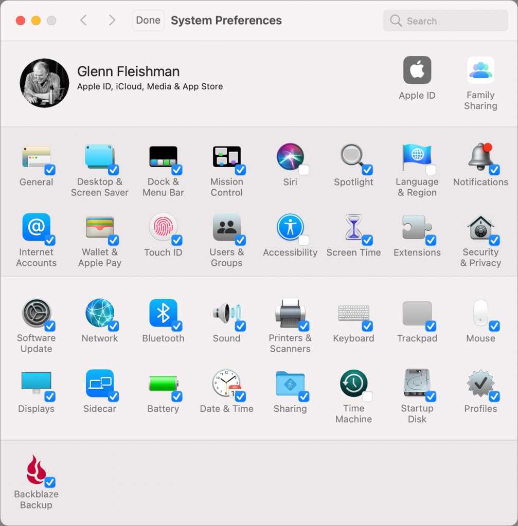Click the Internet Accounts icon

pyautogui.click(x=36, y=227)
